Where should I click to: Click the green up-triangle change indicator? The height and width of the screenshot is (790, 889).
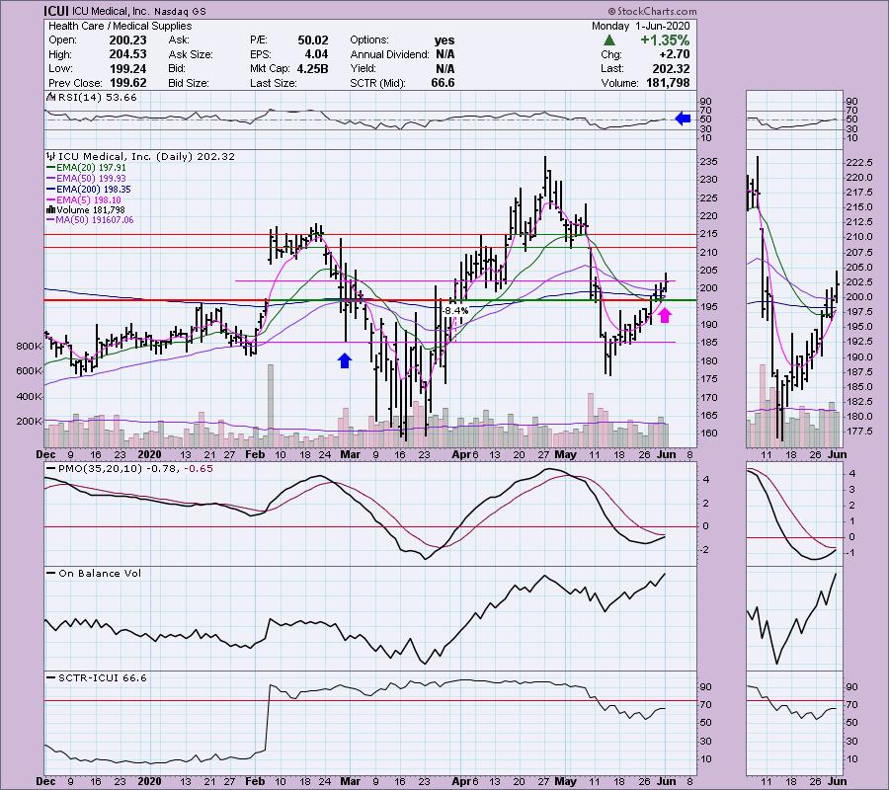[x=608, y=40]
